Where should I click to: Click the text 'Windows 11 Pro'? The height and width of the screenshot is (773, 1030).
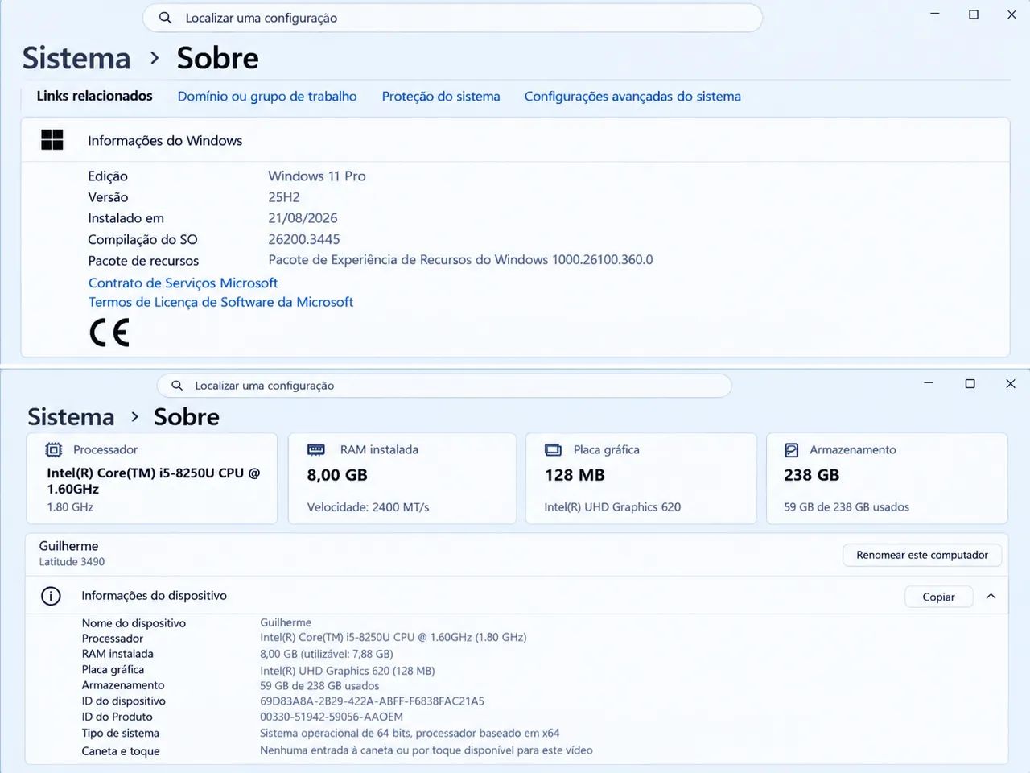[x=317, y=176]
